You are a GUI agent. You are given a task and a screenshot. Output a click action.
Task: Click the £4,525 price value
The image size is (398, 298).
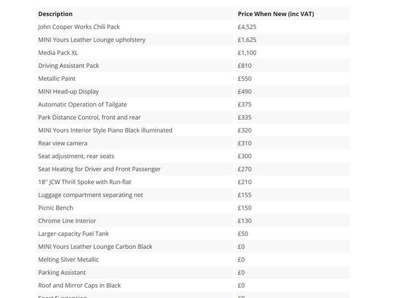[x=247, y=27]
